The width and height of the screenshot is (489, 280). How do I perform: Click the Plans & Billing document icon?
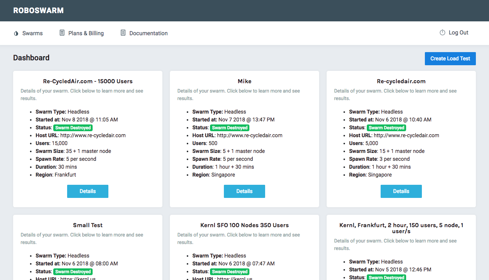pyautogui.click(x=62, y=33)
